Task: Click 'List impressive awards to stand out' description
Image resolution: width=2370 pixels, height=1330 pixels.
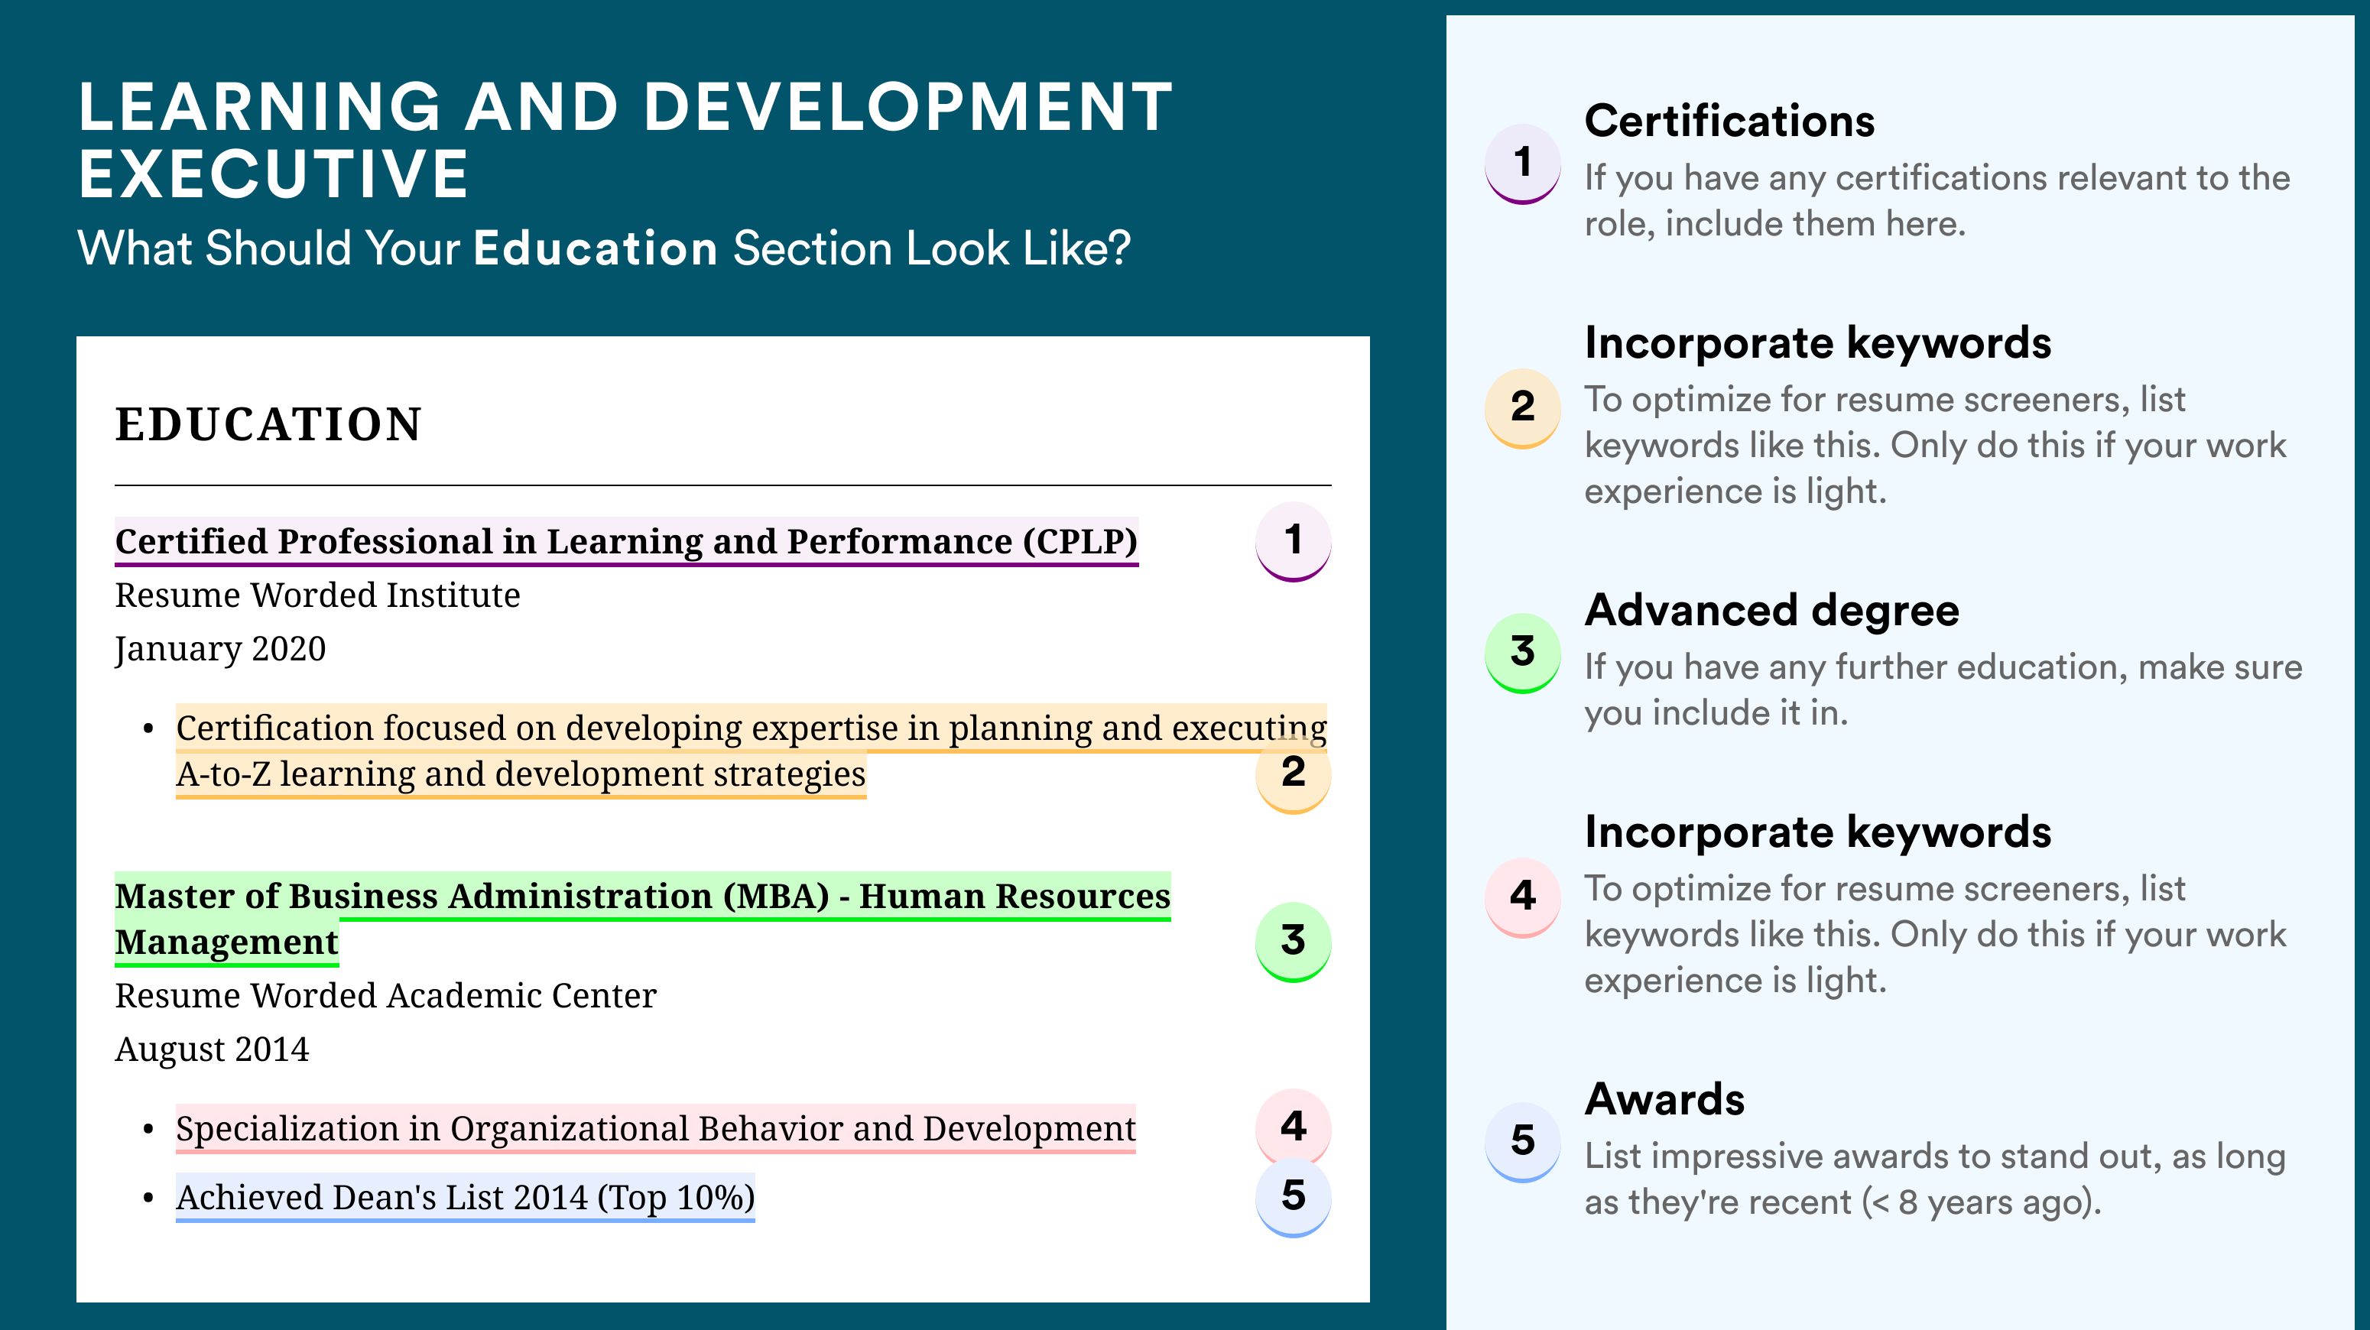Action: (x=1935, y=1179)
